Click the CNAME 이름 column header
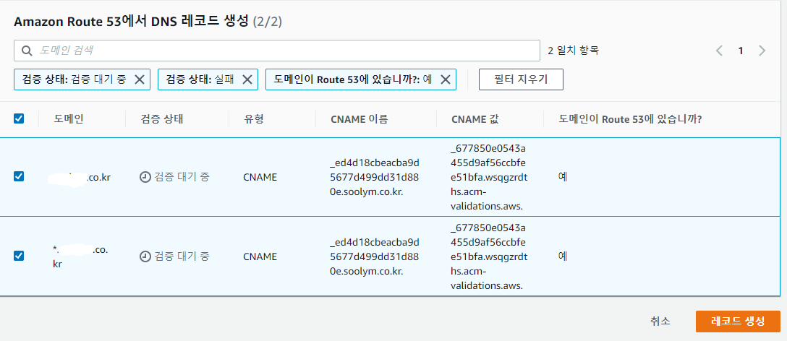The height and width of the screenshot is (341, 787). click(360, 119)
